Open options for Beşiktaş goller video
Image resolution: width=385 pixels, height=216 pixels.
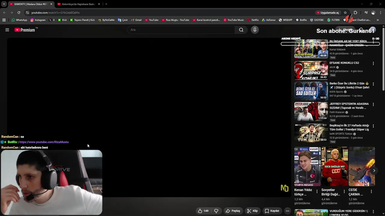pos(373,126)
